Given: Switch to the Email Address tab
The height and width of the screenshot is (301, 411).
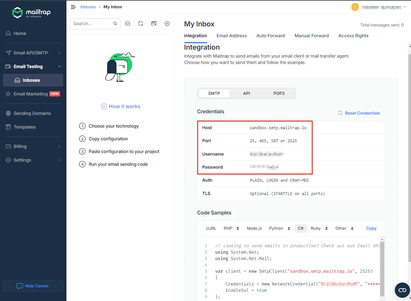Looking at the screenshot, I should tap(232, 36).
